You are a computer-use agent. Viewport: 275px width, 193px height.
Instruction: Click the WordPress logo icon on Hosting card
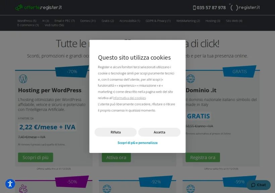click(x=23, y=79)
